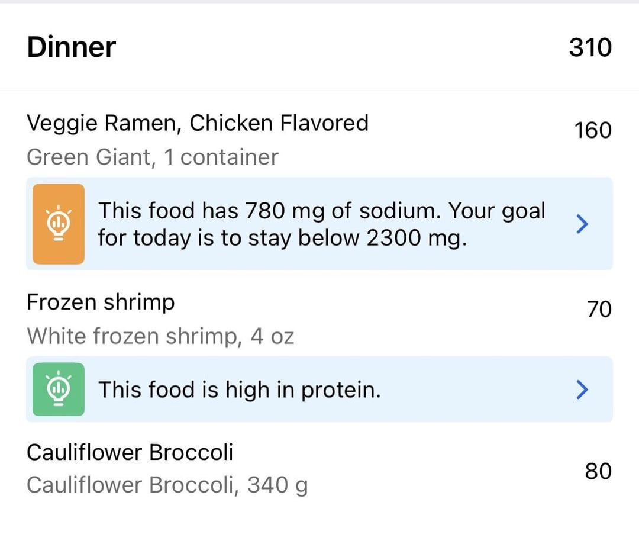Select 'White frozen shrimp, 4 oz' serving text
The image size is (639, 544).
point(160,336)
